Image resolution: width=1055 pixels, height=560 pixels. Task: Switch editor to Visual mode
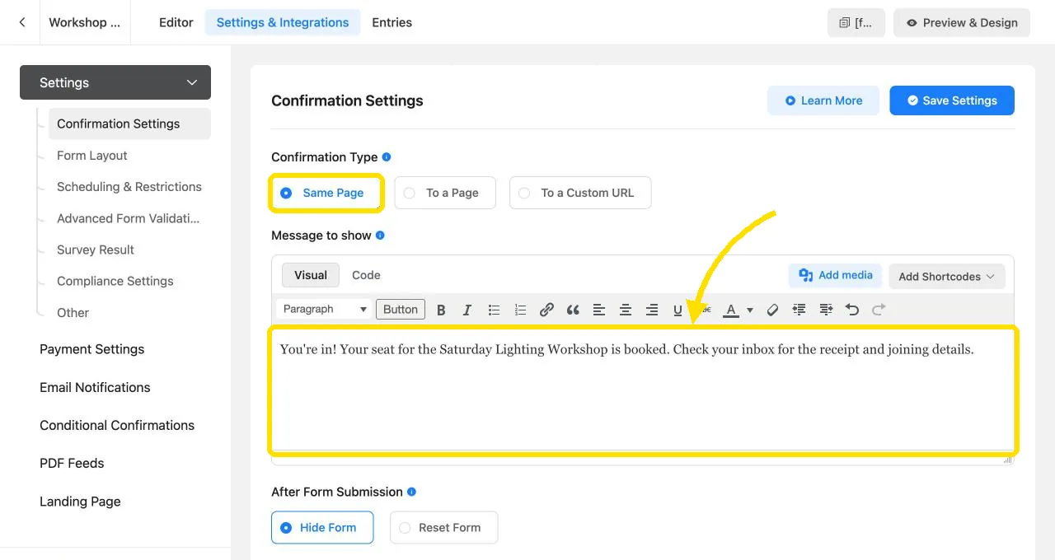(x=311, y=275)
